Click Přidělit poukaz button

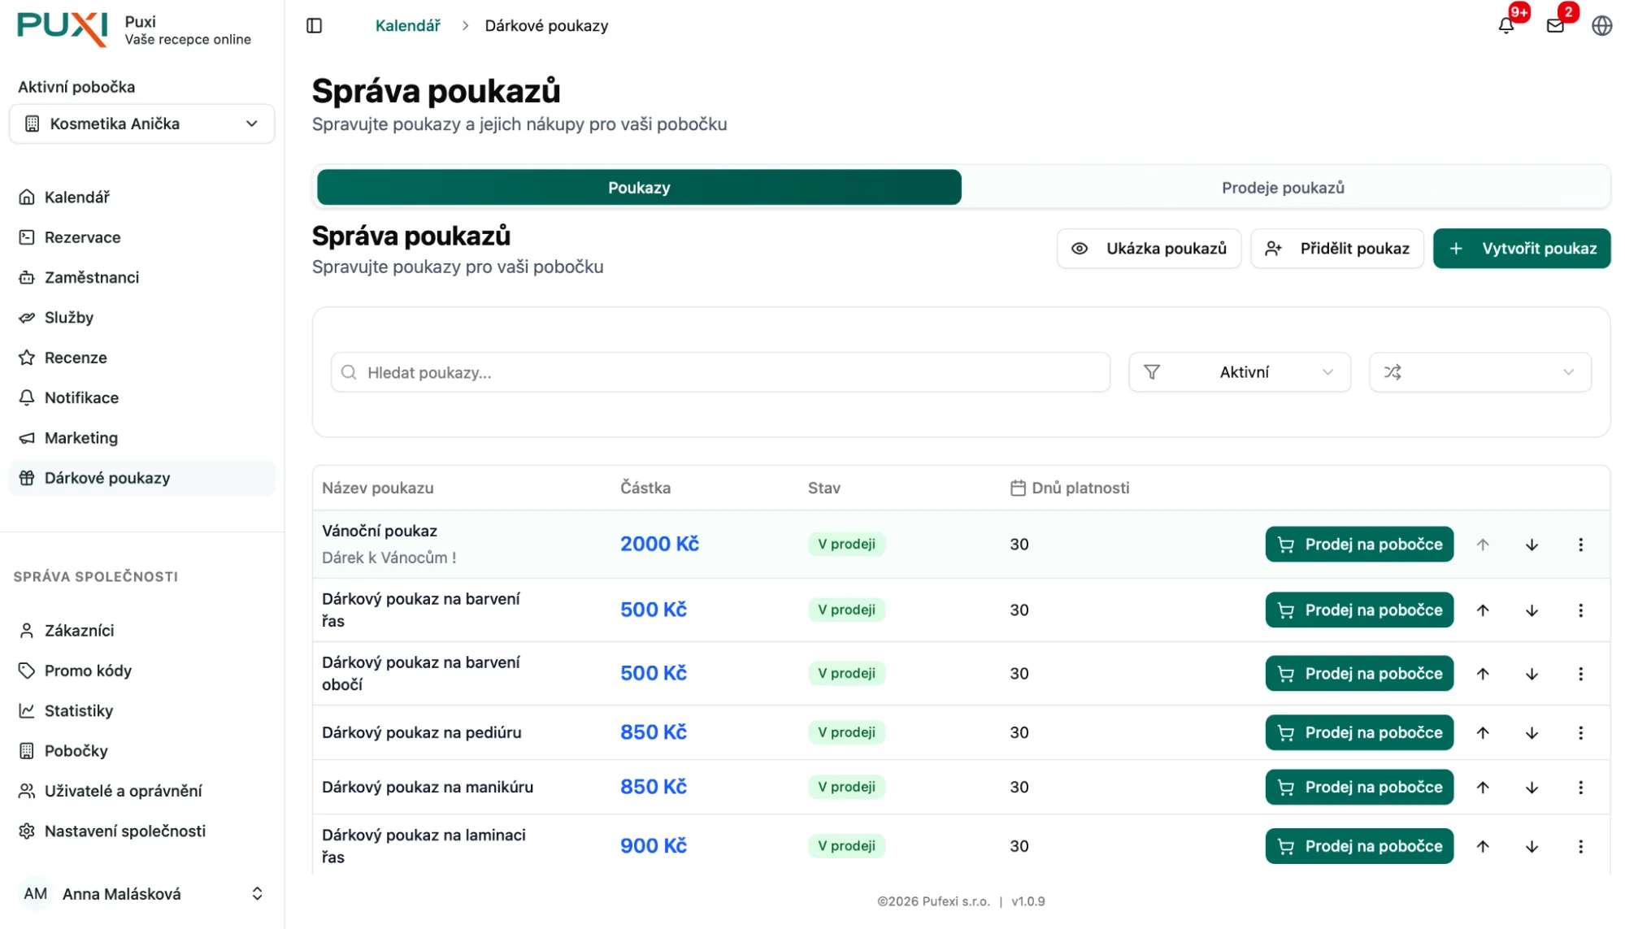pos(1336,248)
